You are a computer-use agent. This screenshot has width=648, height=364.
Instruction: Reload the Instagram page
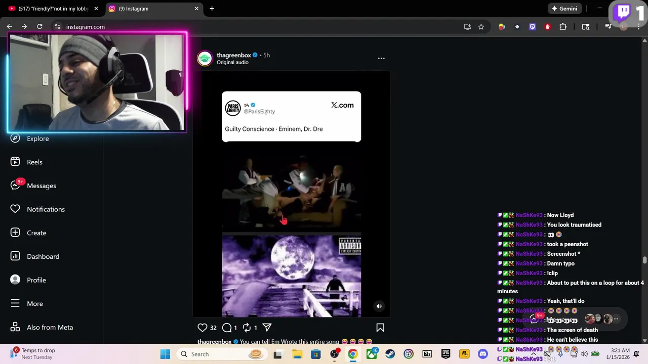[x=39, y=27]
